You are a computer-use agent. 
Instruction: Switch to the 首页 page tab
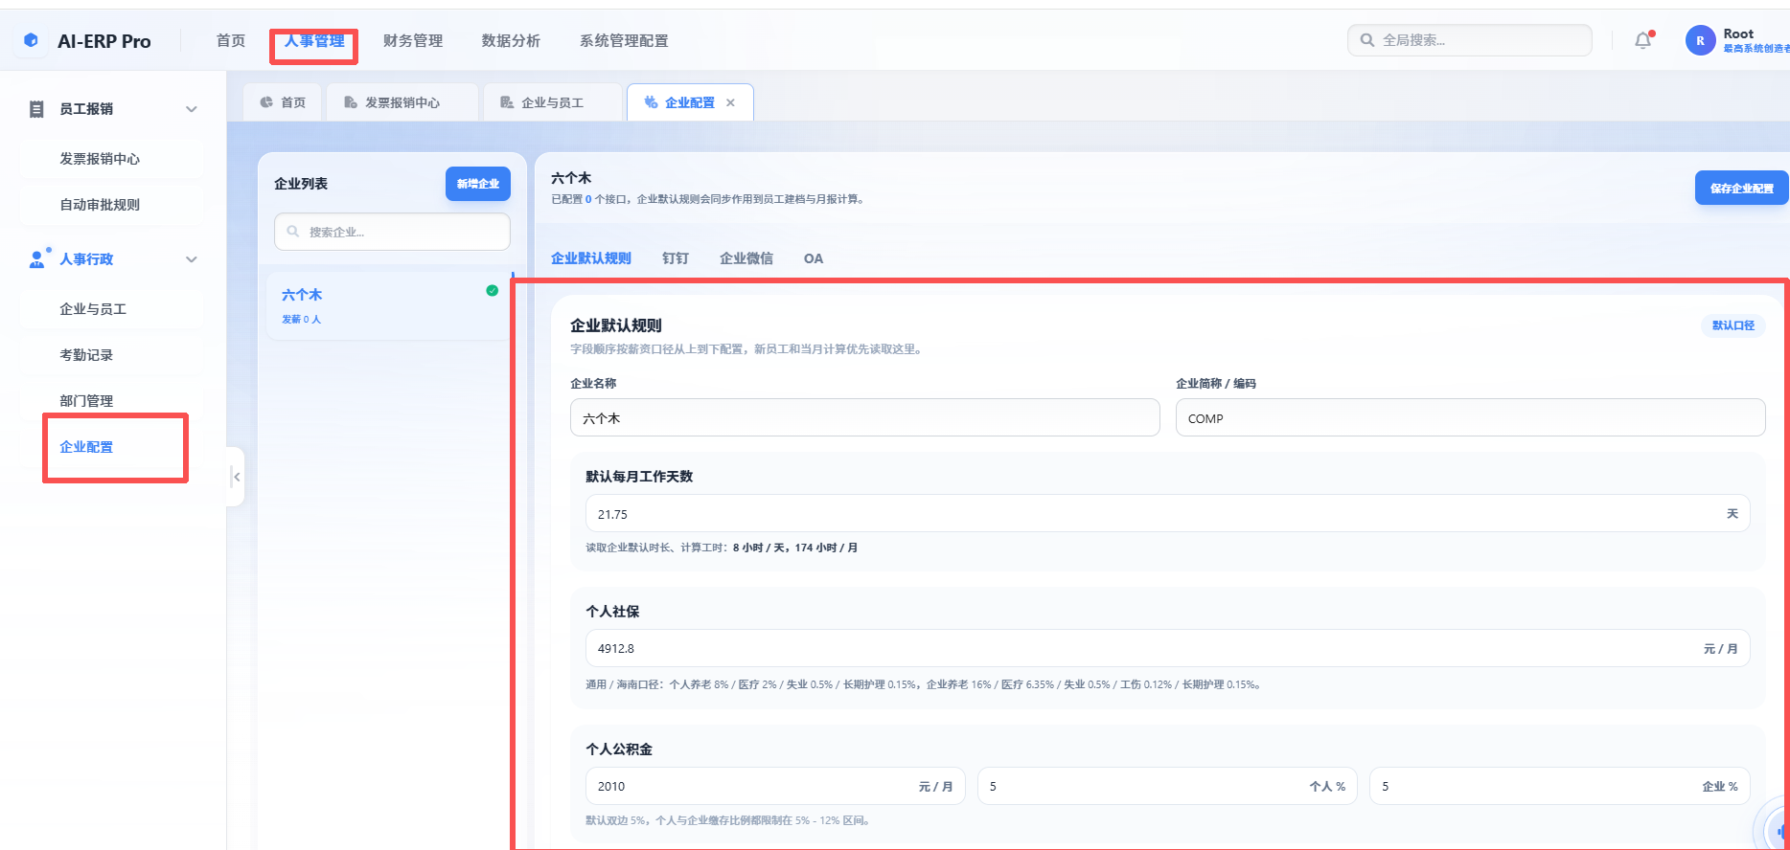(283, 102)
